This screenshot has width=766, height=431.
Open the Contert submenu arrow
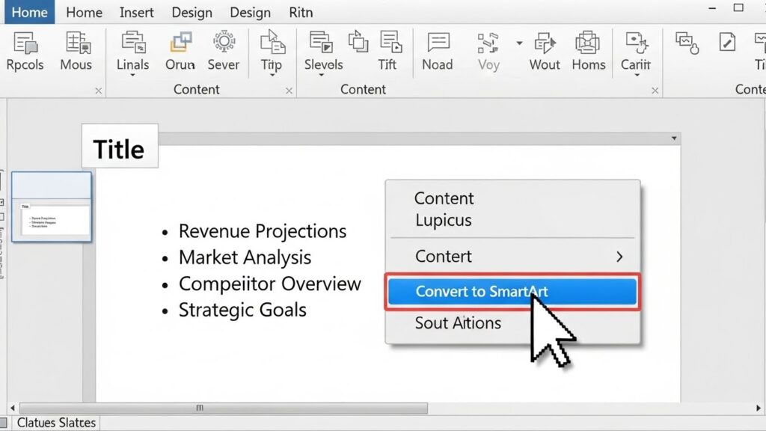619,257
